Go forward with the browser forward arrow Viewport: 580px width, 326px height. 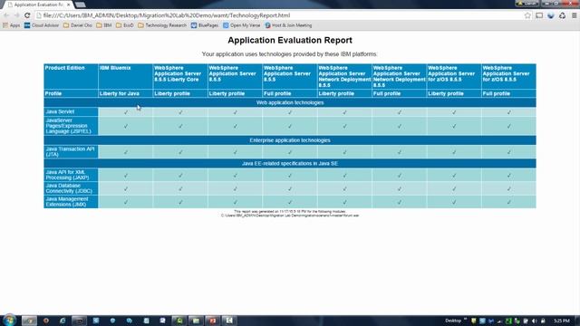[16, 15]
